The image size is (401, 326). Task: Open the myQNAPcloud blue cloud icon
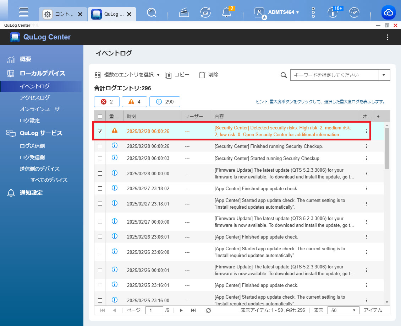pyautogui.click(x=389, y=12)
